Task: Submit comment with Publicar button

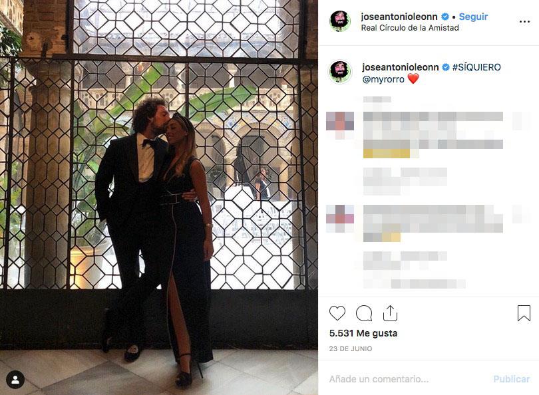Action: tap(511, 379)
